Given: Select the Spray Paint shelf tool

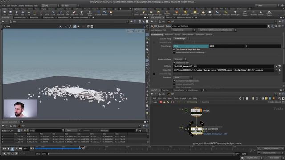Looking at the screenshot, I should (74, 13).
